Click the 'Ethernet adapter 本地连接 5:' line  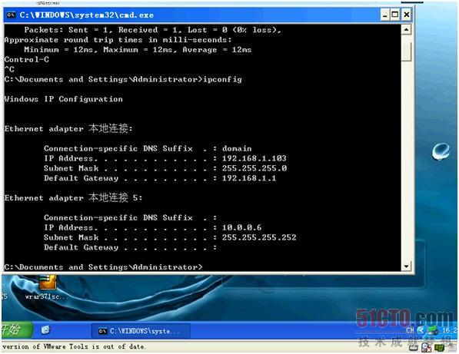[x=73, y=198]
